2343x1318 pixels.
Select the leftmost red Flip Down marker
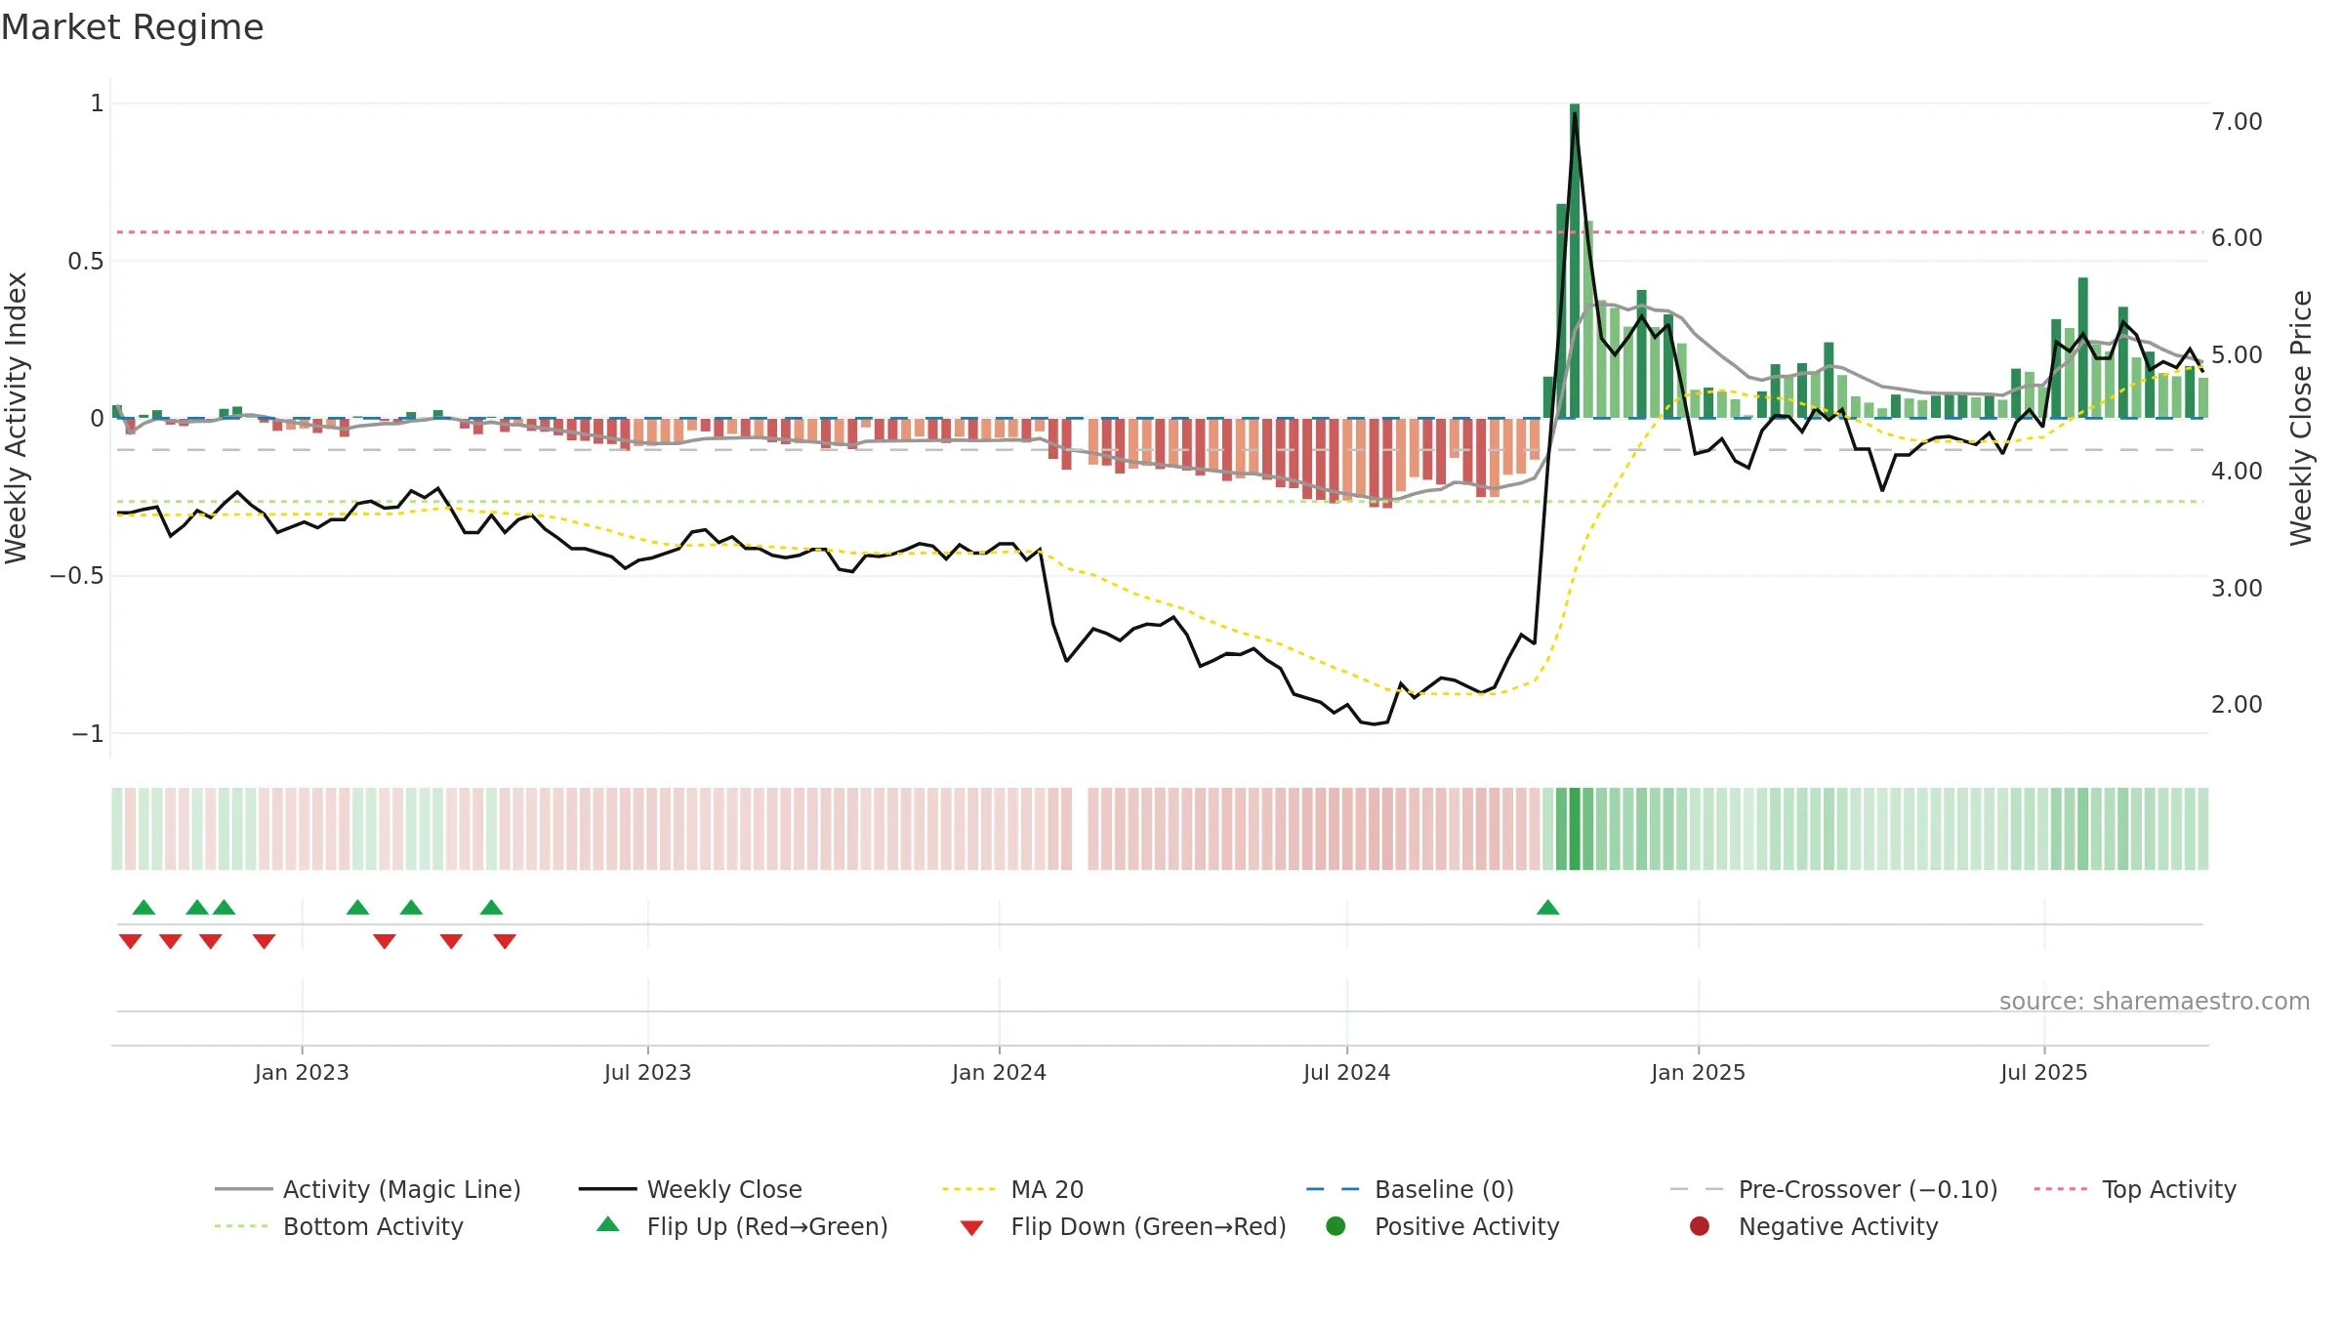(x=130, y=941)
